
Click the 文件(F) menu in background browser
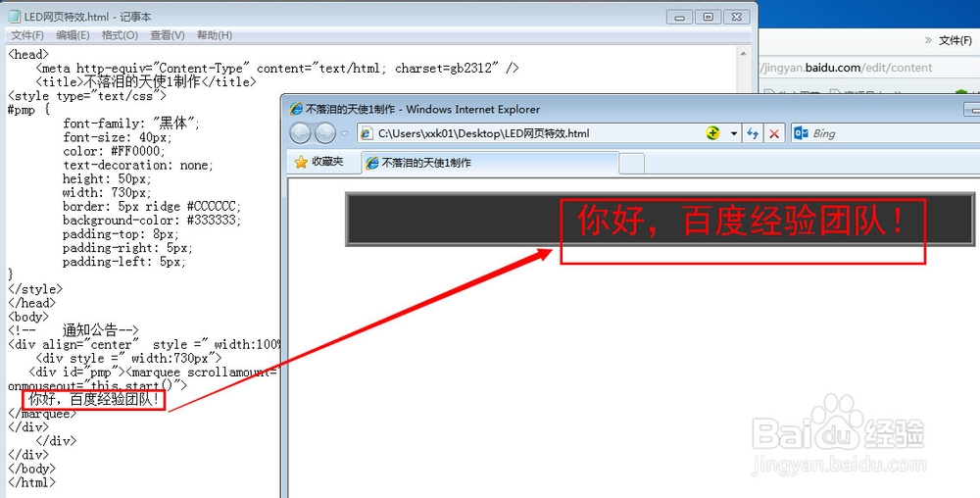[x=955, y=40]
